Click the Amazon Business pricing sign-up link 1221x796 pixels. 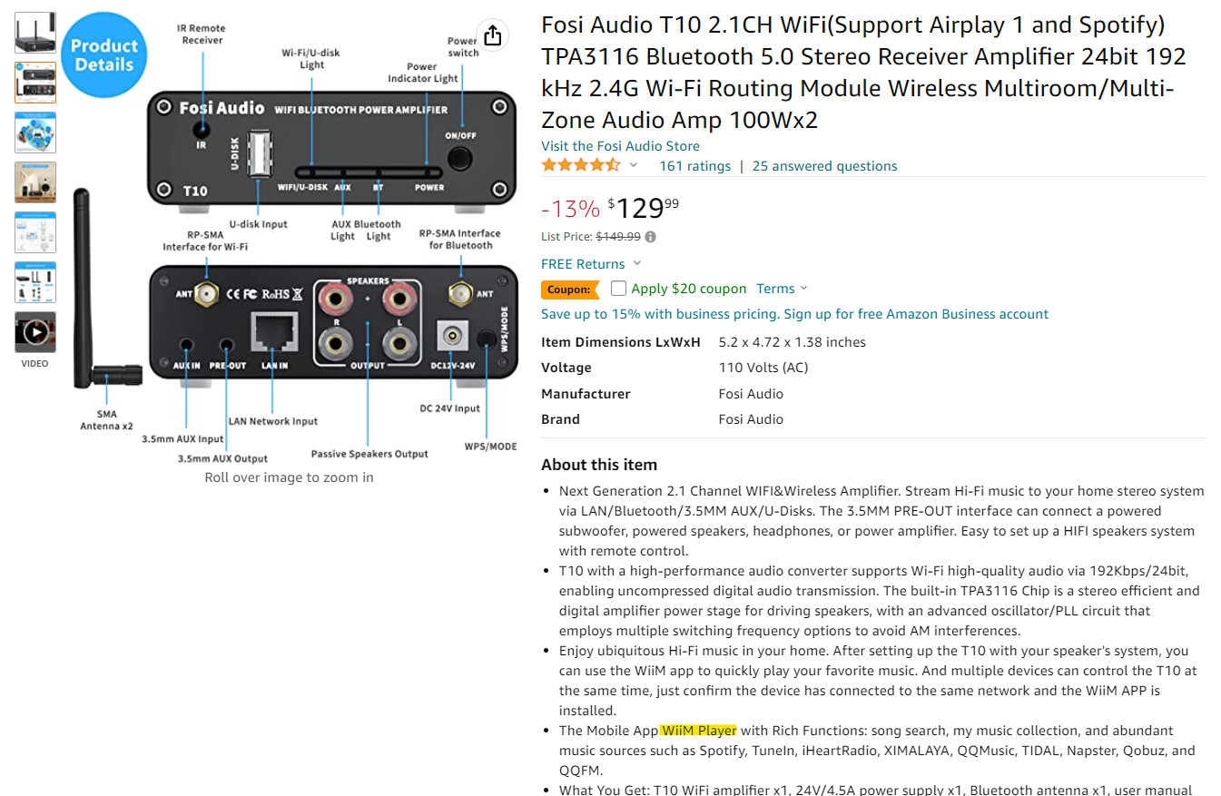(794, 314)
